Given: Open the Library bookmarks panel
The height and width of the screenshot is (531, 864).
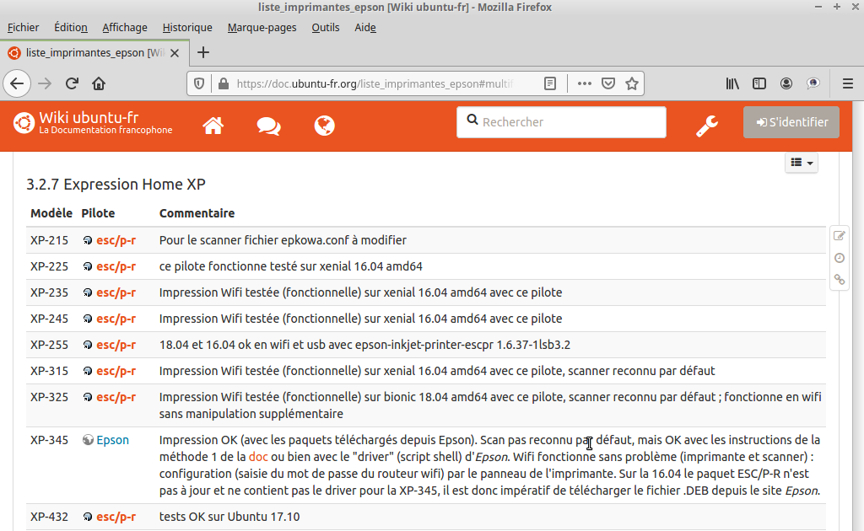Looking at the screenshot, I should point(732,83).
